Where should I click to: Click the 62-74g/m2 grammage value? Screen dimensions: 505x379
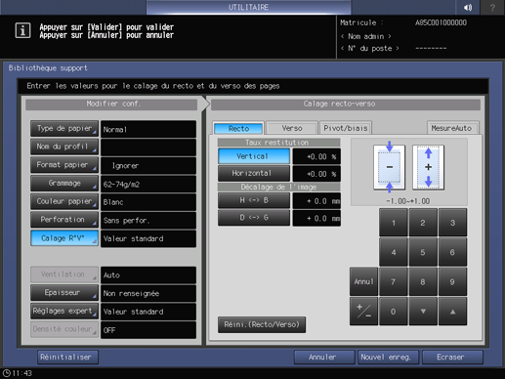point(148,184)
